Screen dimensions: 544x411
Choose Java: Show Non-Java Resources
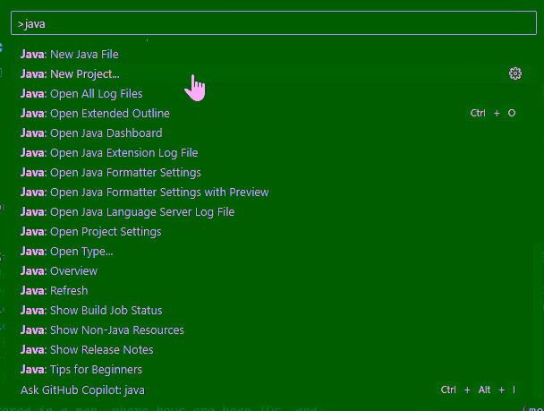point(102,330)
